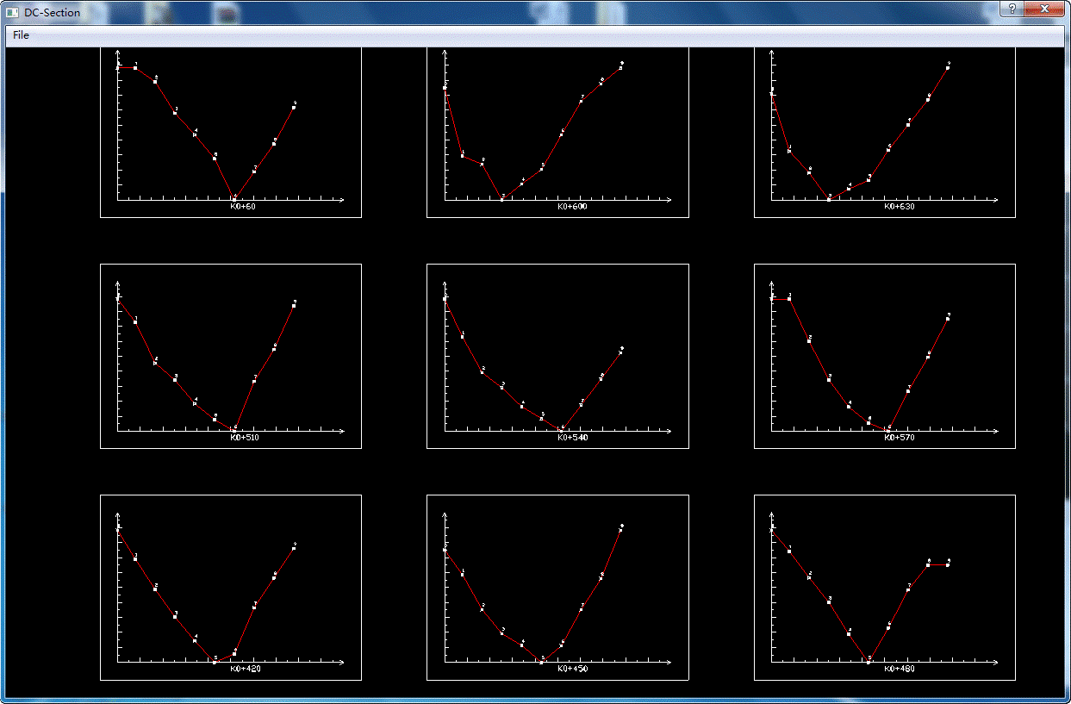Open the File menu

click(x=21, y=35)
